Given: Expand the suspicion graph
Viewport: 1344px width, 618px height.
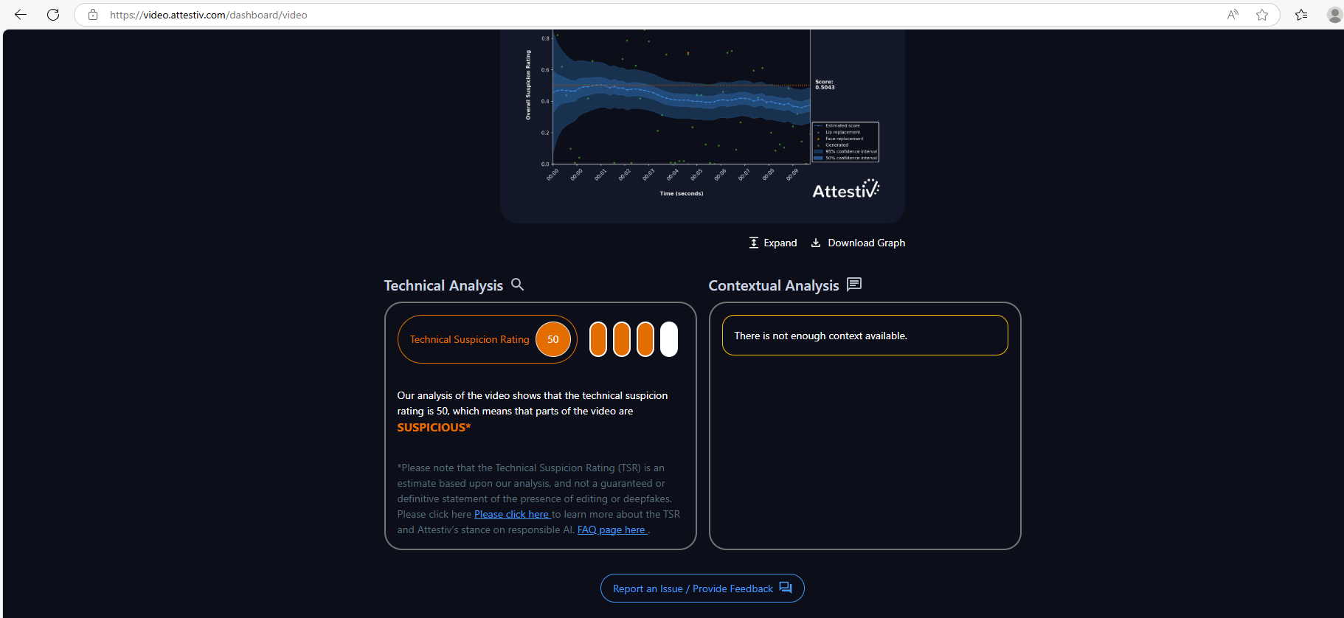Looking at the screenshot, I should pyautogui.click(x=773, y=243).
